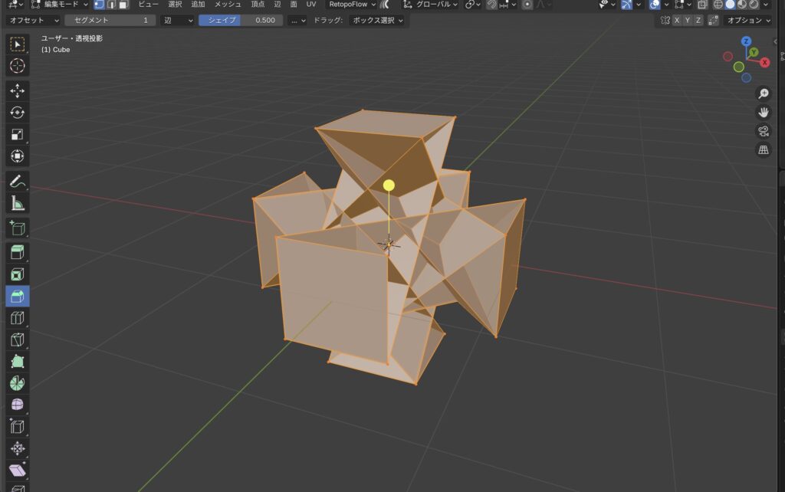785x492 pixels.
Task: Choose the Annotate pencil tool
Action: pos(18,181)
